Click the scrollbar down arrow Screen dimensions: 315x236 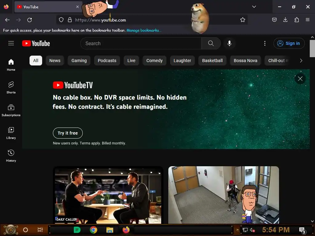(x=313, y=221)
